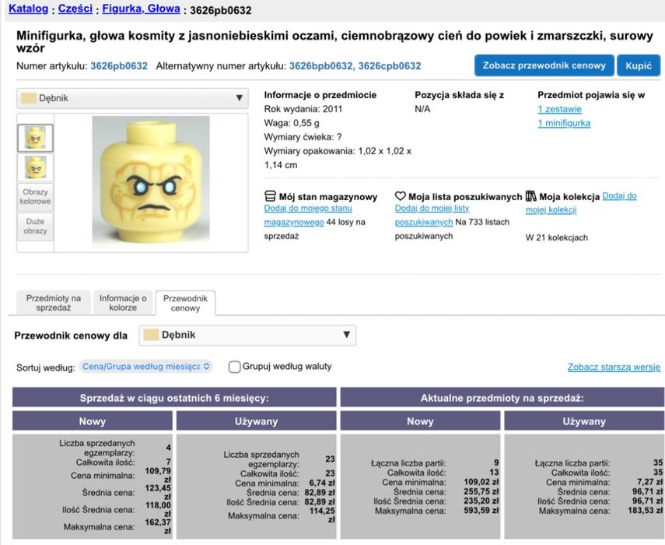Image resolution: width=665 pixels, height=545 pixels.
Task: Click the tan swatch in the top Dębnik selector
Action: click(x=29, y=98)
